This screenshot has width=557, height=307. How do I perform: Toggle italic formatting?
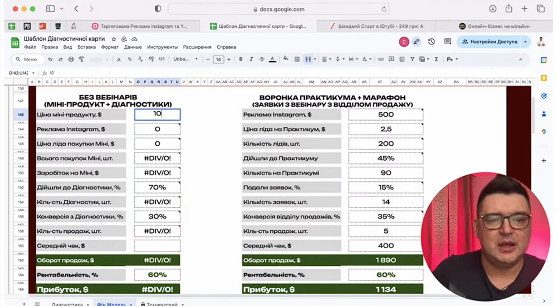point(251,60)
